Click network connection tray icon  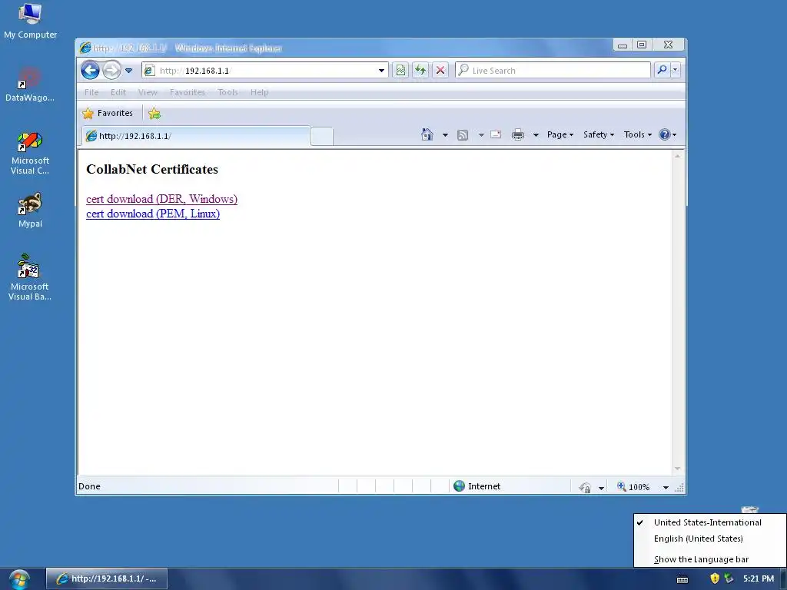[729, 578]
